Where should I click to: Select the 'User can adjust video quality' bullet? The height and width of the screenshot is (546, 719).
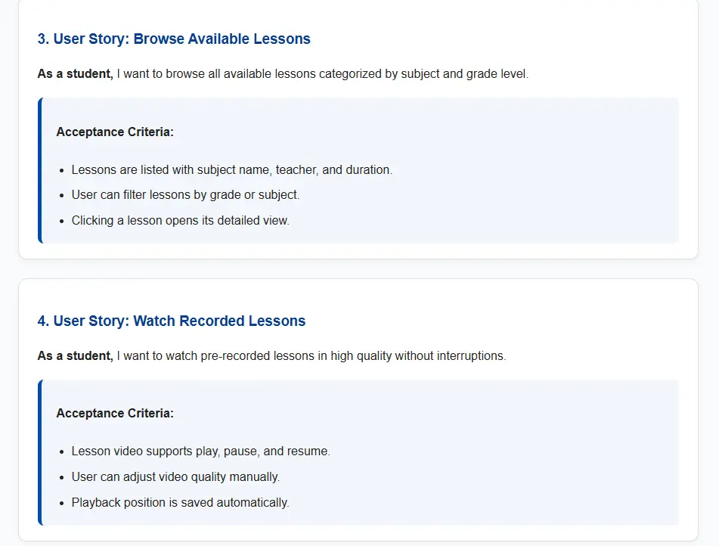tap(175, 477)
